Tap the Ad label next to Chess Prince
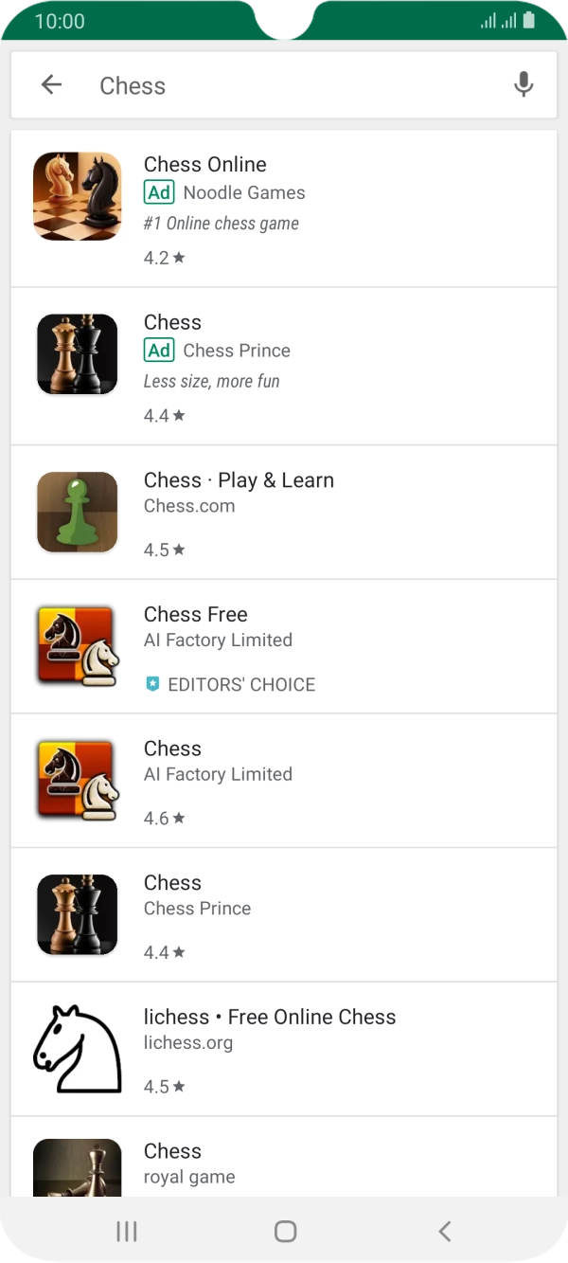 pyautogui.click(x=159, y=351)
